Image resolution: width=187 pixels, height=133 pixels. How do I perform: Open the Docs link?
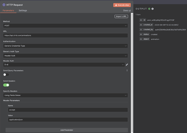[127, 11]
